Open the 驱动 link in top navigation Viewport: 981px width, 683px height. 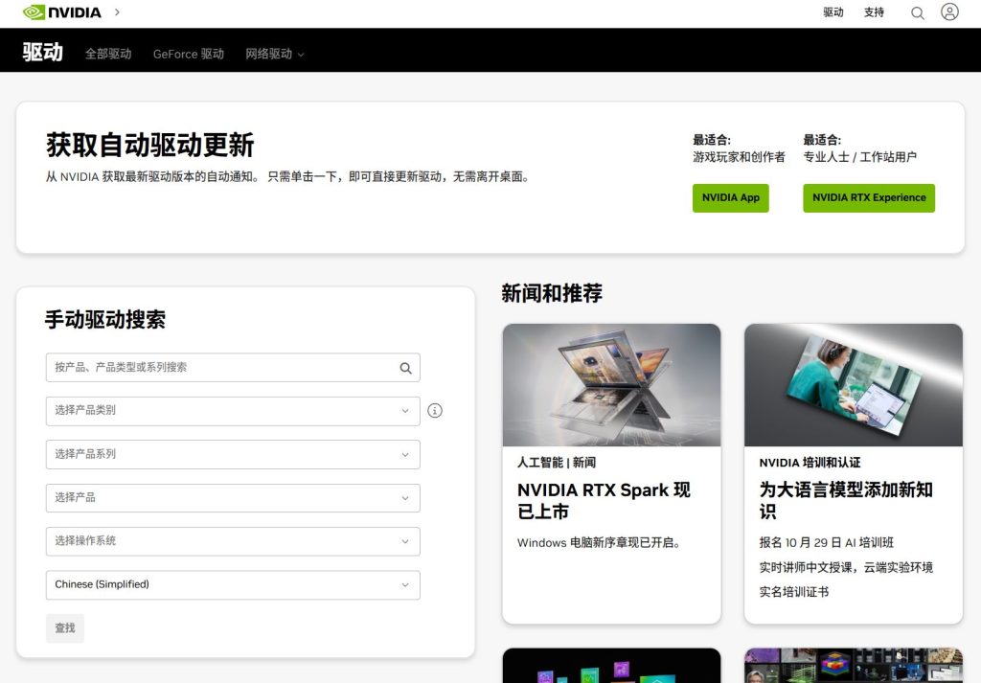833,11
